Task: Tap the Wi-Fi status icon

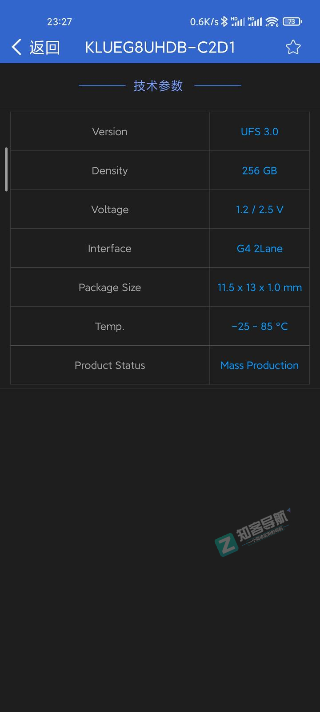Action: click(272, 21)
